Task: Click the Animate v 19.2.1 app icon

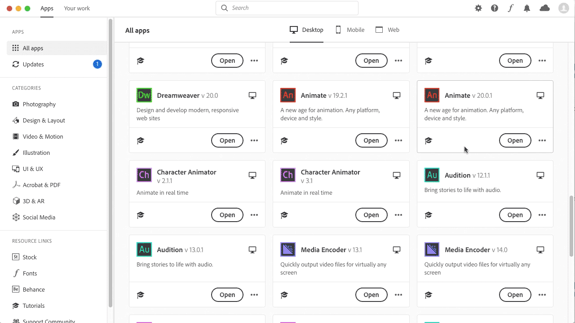Action: 288,95
